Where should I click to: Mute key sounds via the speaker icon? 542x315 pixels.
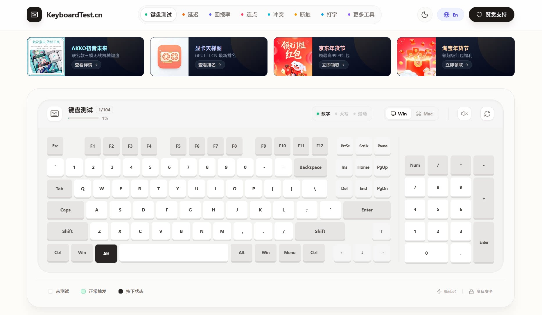pyautogui.click(x=464, y=113)
